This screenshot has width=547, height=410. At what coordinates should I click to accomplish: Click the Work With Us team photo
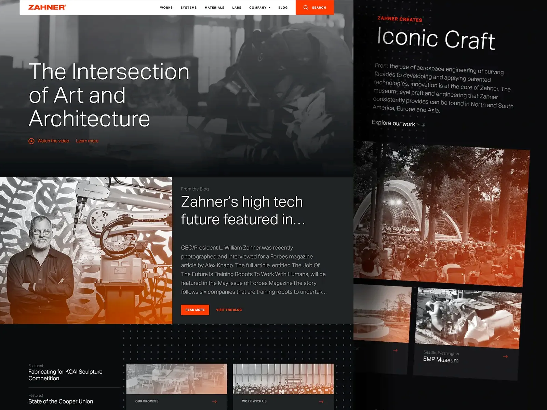click(x=283, y=379)
